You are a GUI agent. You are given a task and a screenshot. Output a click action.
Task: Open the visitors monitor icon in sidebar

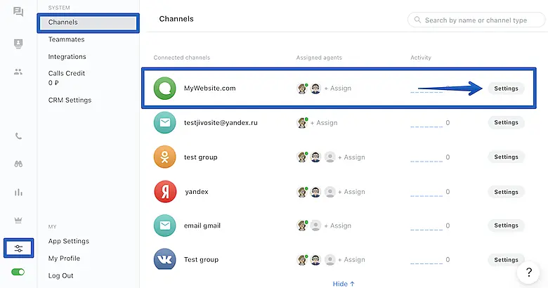(x=18, y=44)
